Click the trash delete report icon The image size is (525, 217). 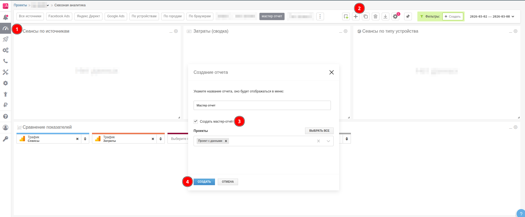375,16
